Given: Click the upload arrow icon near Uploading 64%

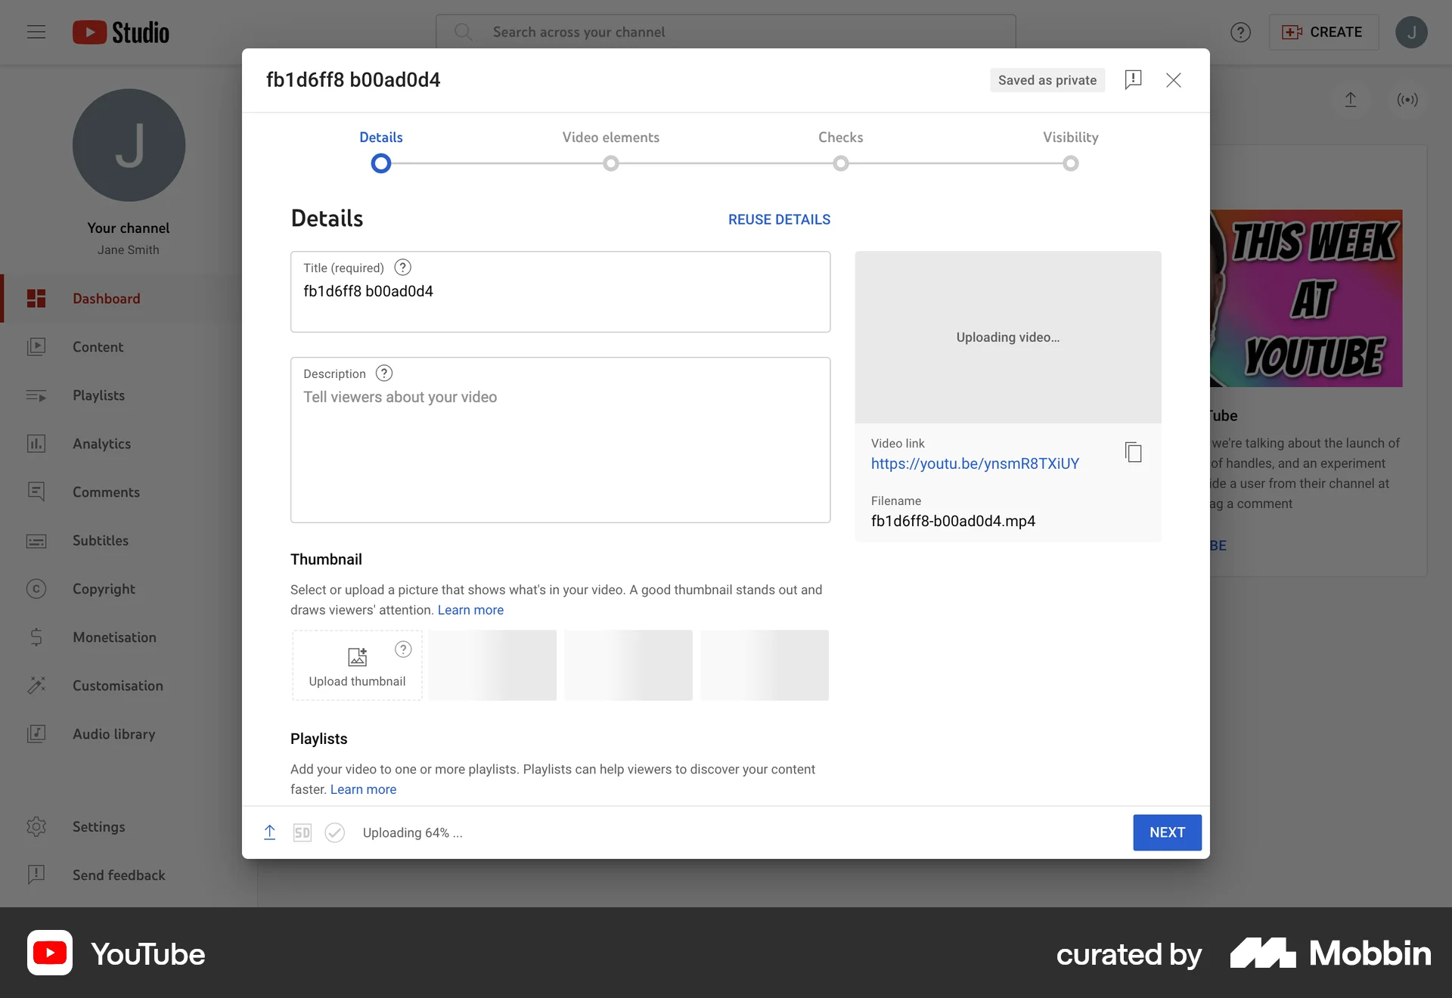Looking at the screenshot, I should [x=270, y=832].
